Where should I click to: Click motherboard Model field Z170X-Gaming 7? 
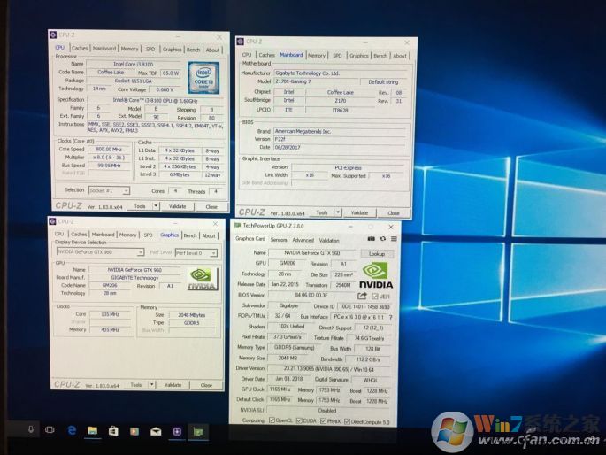(x=316, y=81)
